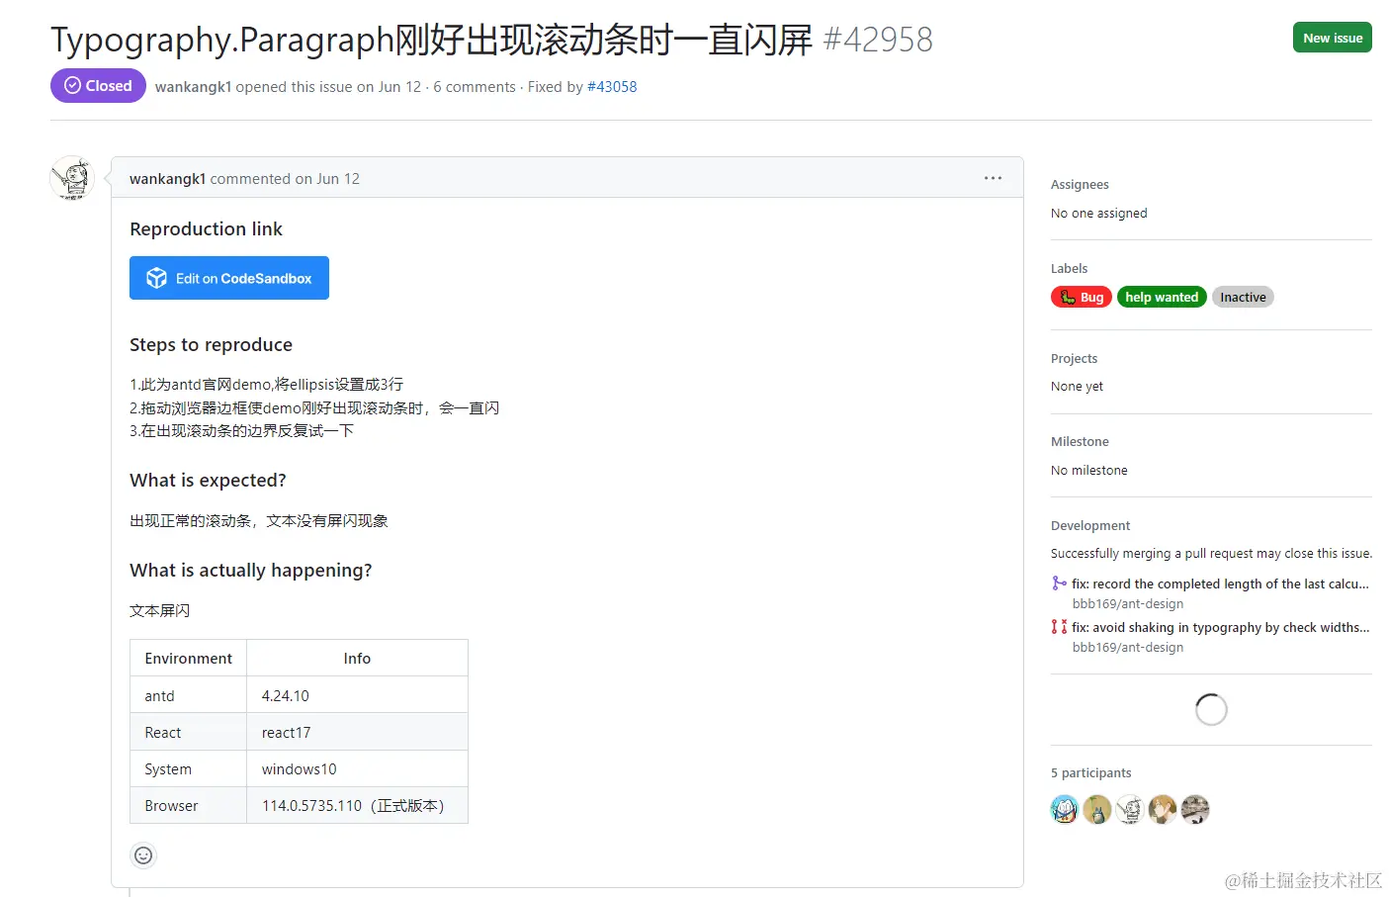The image size is (1389, 897).
Task: Click the issue number #42958
Action: (878, 40)
